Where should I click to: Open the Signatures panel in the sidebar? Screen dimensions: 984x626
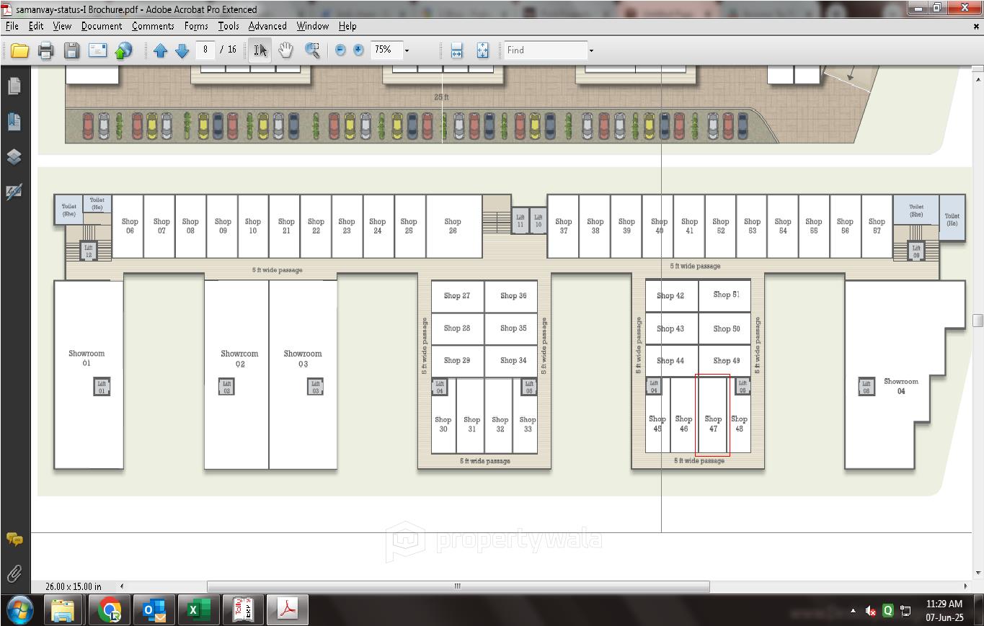(14, 192)
